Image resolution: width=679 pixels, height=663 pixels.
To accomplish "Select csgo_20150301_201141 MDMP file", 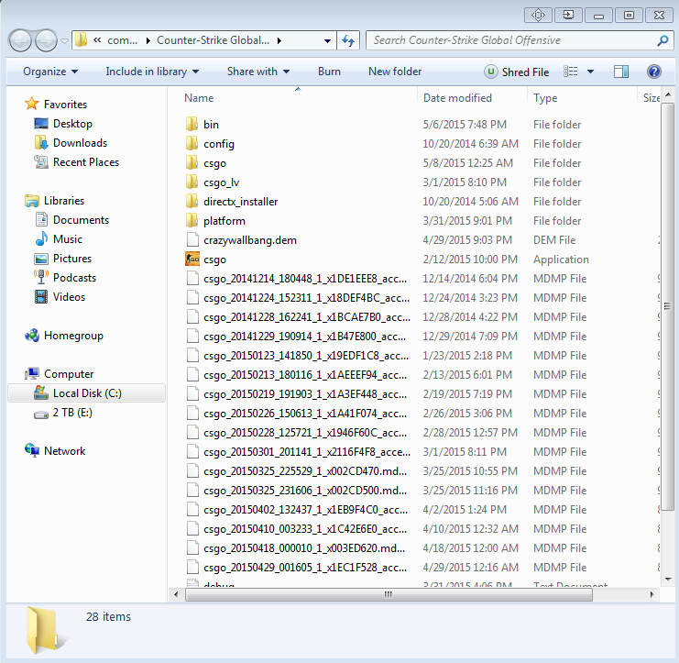I will 307,452.
